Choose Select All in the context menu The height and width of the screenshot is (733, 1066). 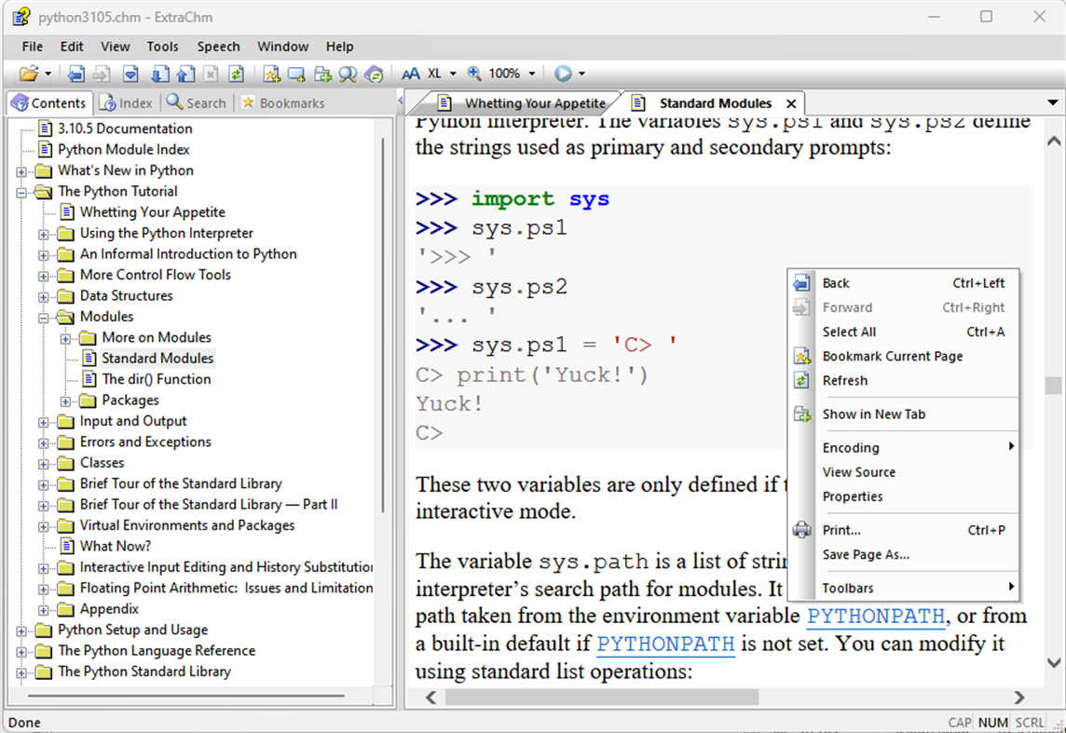[904, 333]
